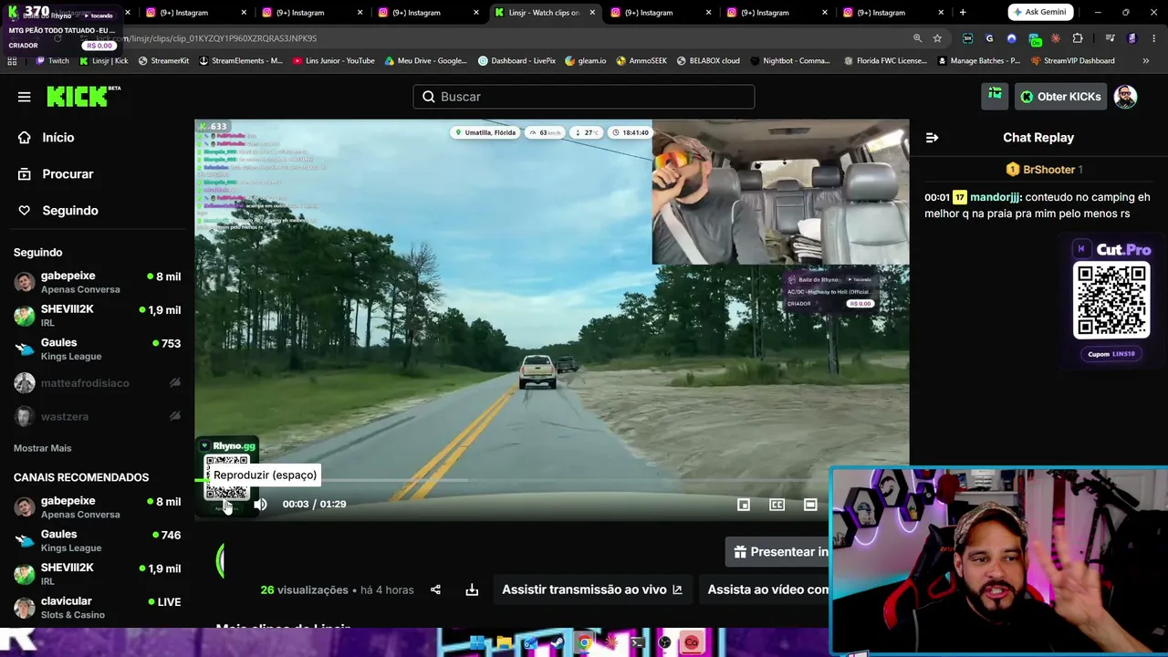This screenshot has width=1168, height=657.
Task: Open the Dashboard - LivePix bookmark
Action: click(516, 61)
